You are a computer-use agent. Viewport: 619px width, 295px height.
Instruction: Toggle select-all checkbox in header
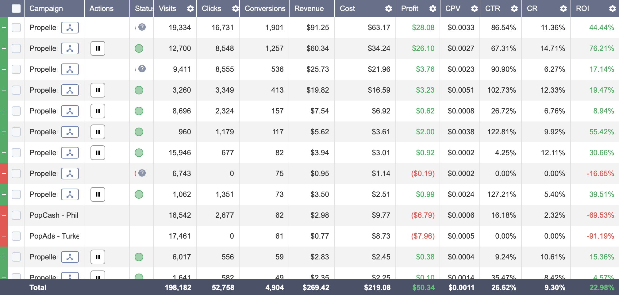coord(16,9)
